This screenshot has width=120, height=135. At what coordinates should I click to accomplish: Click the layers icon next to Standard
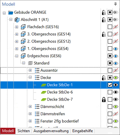(x=30, y=63)
